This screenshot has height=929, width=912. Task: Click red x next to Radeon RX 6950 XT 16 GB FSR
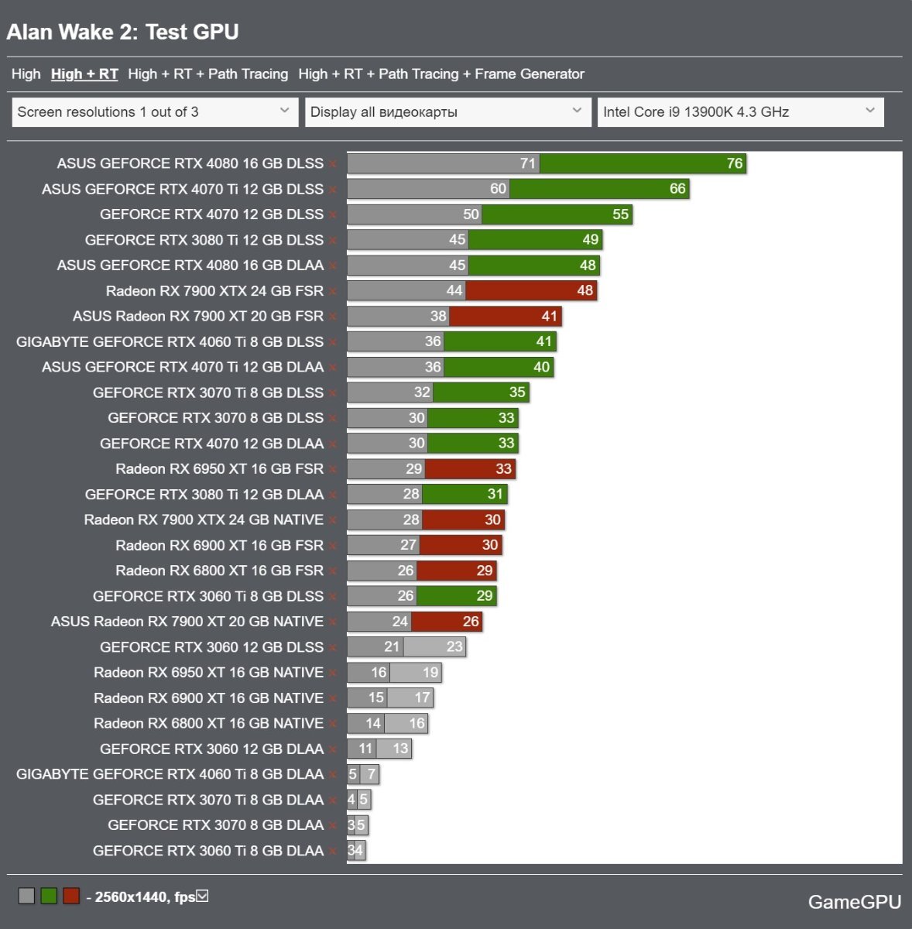click(333, 470)
